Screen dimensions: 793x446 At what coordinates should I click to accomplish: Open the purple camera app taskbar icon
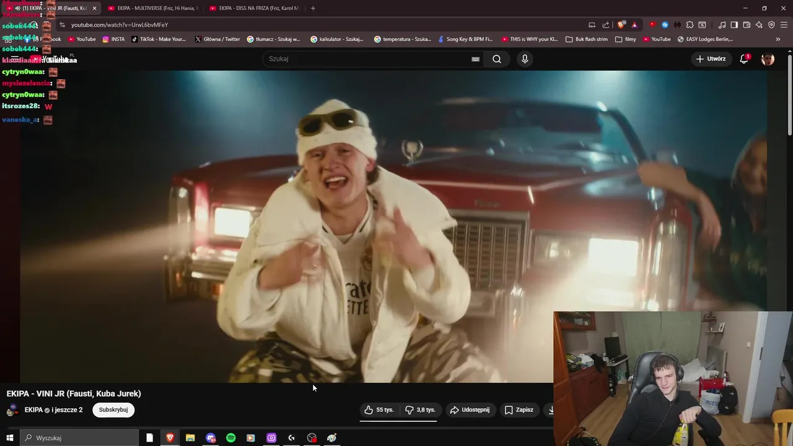[271, 438]
